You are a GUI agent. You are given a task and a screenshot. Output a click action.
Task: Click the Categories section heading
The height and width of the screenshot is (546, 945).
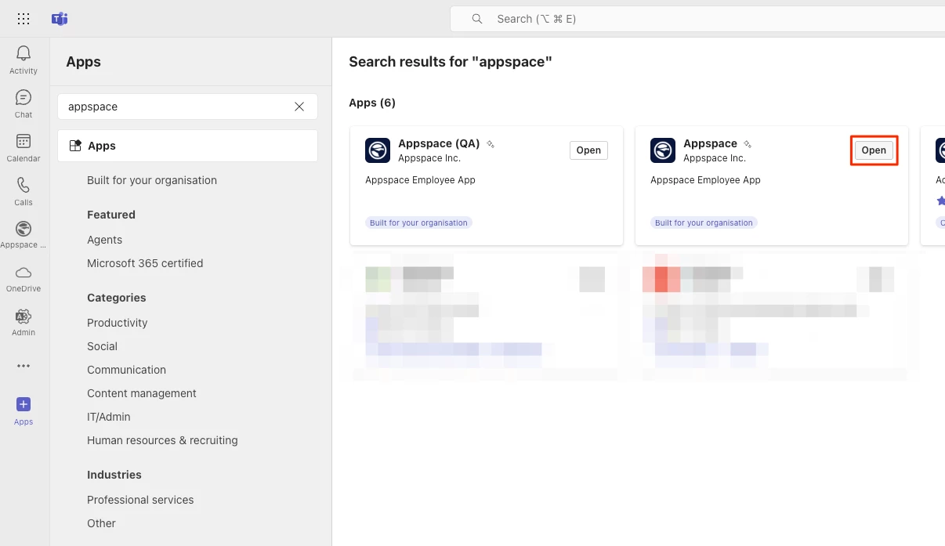pyautogui.click(x=117, y=298)
